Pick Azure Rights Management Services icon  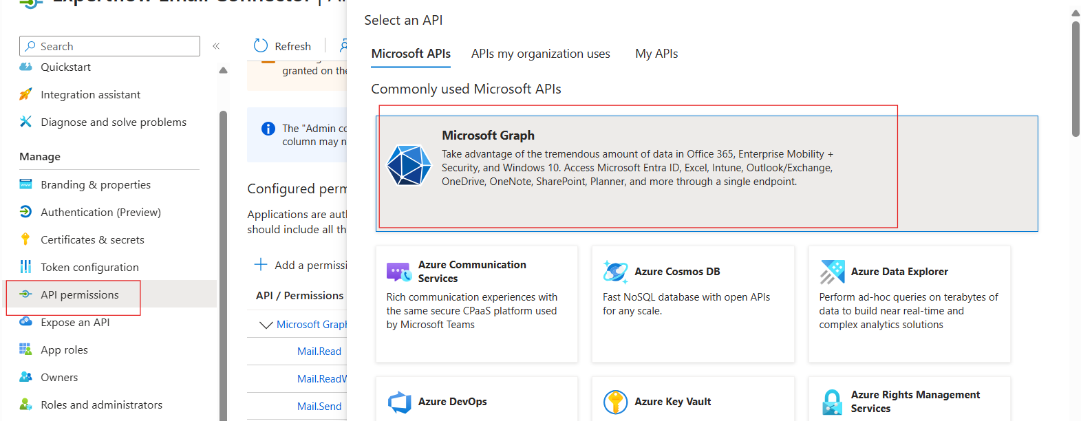point(832,402)
